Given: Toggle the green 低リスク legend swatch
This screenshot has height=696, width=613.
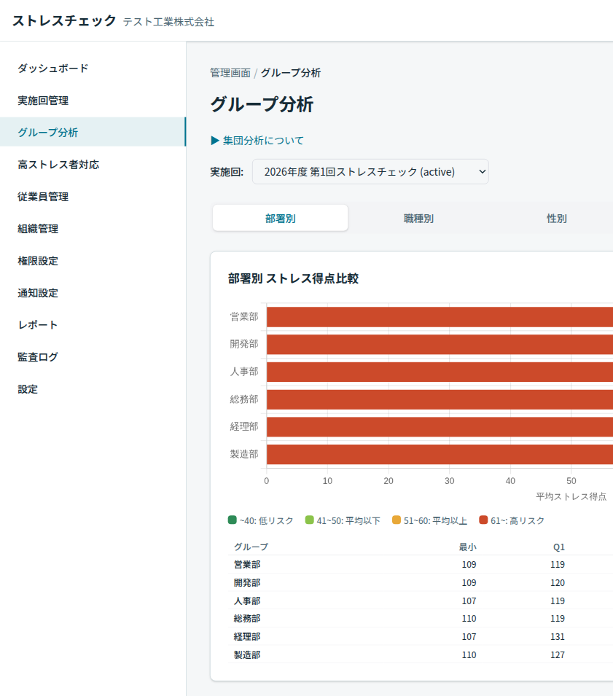Looking at the screenshot, I should point(233,520).
